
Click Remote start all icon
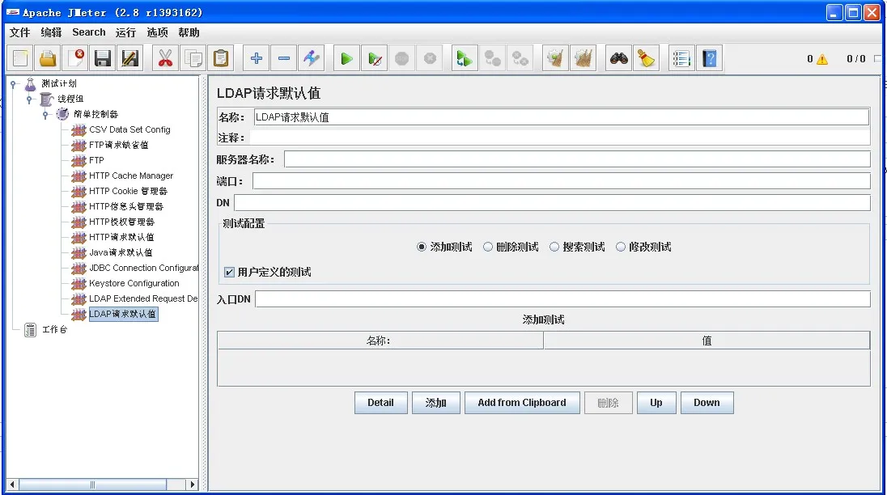point(465,58)
